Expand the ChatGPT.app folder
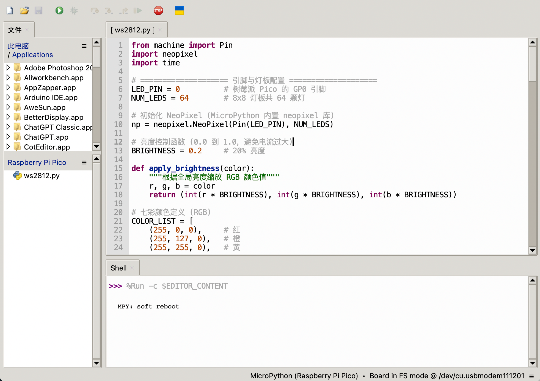The width and height of the screenshot is (540, 381). (x=8, y=137)
